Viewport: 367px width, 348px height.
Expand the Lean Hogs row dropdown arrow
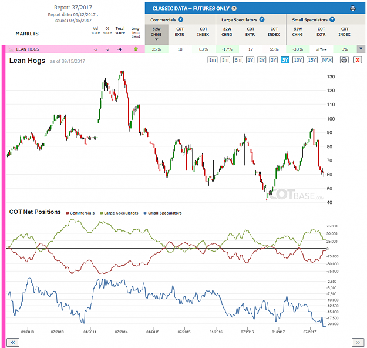click(x=361, y=49)
